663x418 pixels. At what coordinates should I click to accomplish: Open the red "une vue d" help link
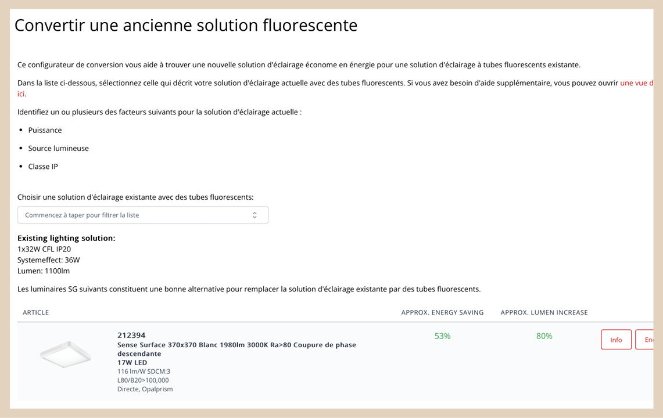pos(637,83)
